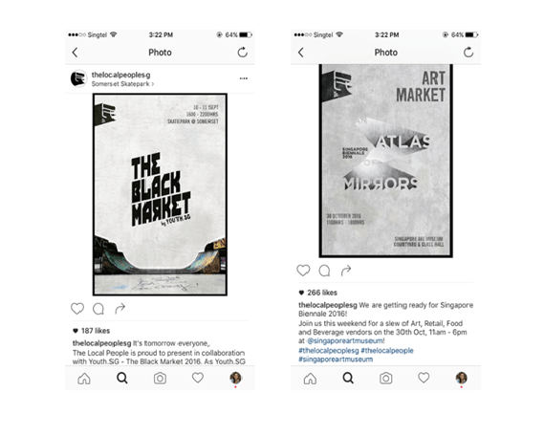Open profile avatar tab in left phone

[x=235, y=378]
